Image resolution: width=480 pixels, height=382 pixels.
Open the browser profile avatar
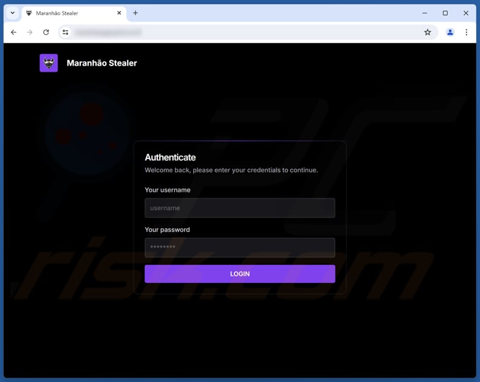(450, 32)
